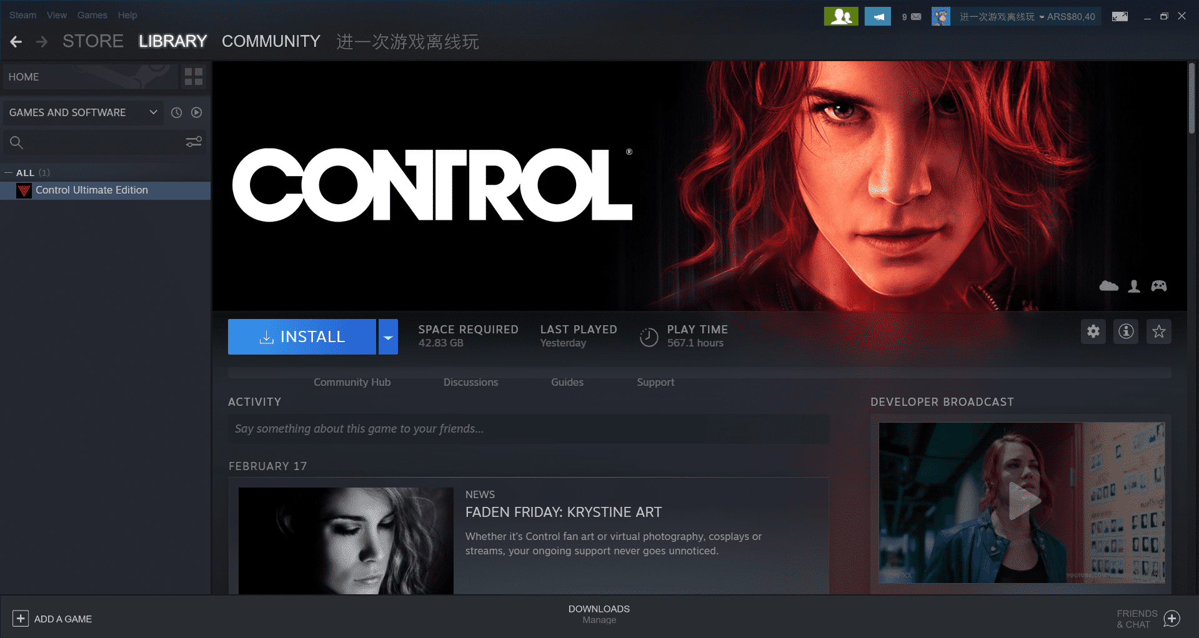Open the info icon next to the gear

pos(1126,331)
